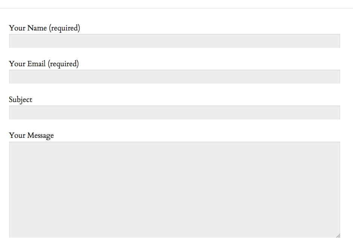Click the Your Name input field
Viewport: 353px width, 247px height.
[175, 41]
